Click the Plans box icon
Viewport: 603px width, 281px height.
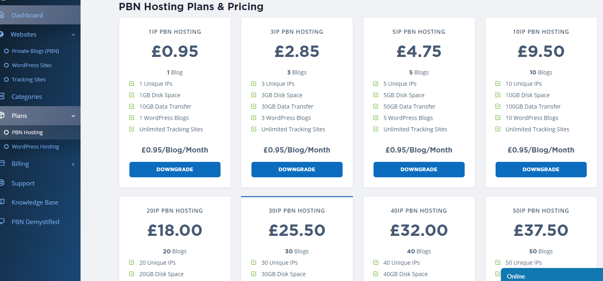coord(2,115)
